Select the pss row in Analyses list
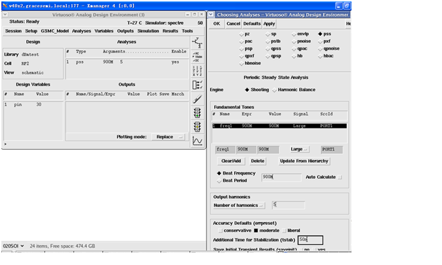 [127, 62]
